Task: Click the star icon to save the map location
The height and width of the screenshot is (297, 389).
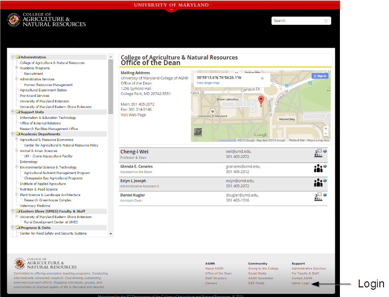Action: pos(262,78)
